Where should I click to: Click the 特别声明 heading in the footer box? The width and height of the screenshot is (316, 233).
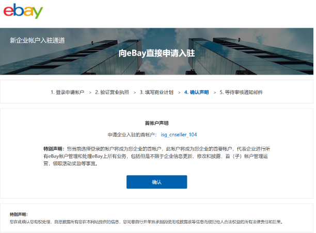18,214
